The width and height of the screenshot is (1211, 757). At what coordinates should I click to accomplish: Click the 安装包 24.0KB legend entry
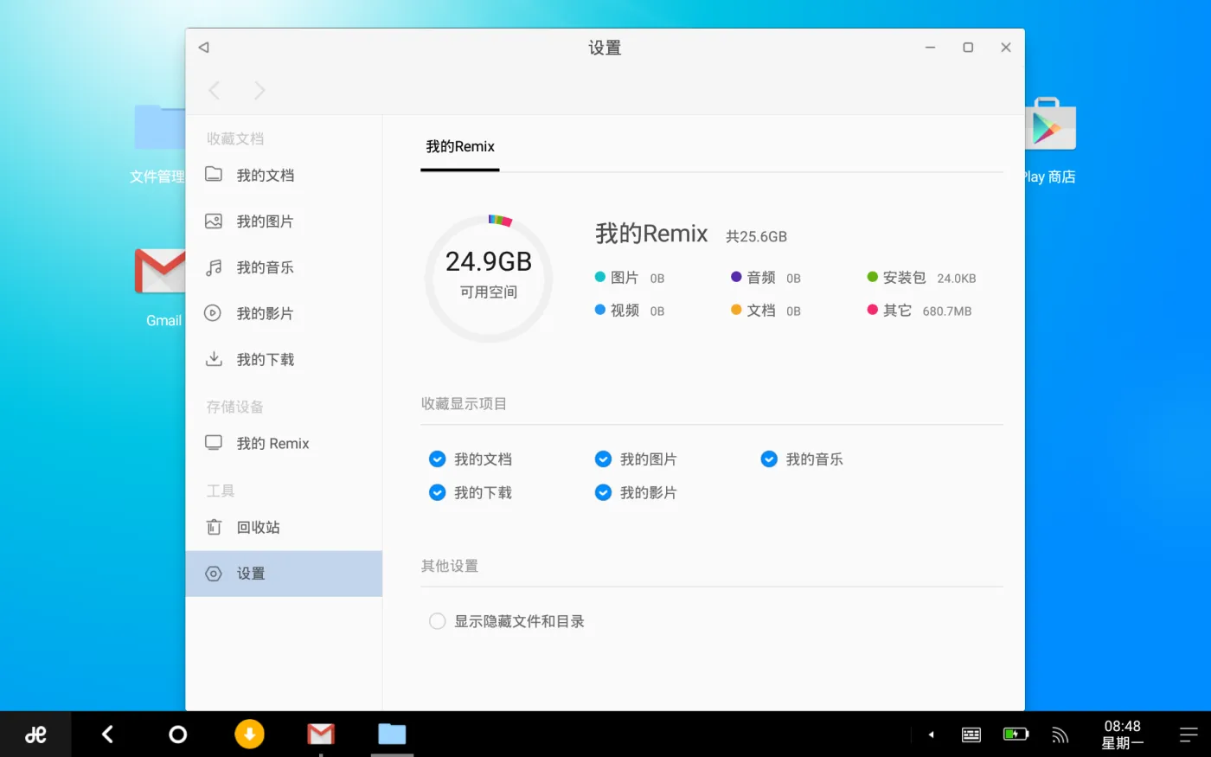921,278
